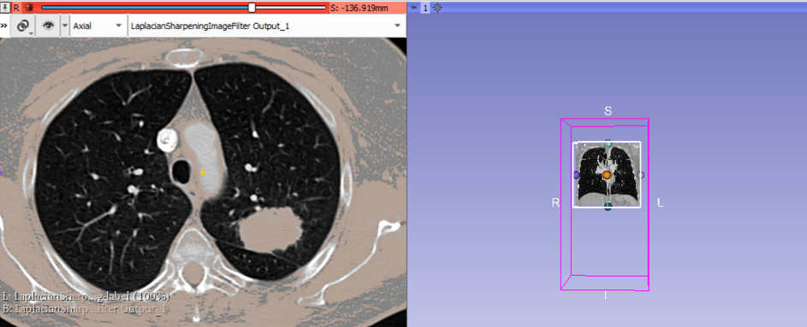807x327 pixels.
Task: Open the dropdown arrow beside the eye icon
Action: [x=65, y=26]
